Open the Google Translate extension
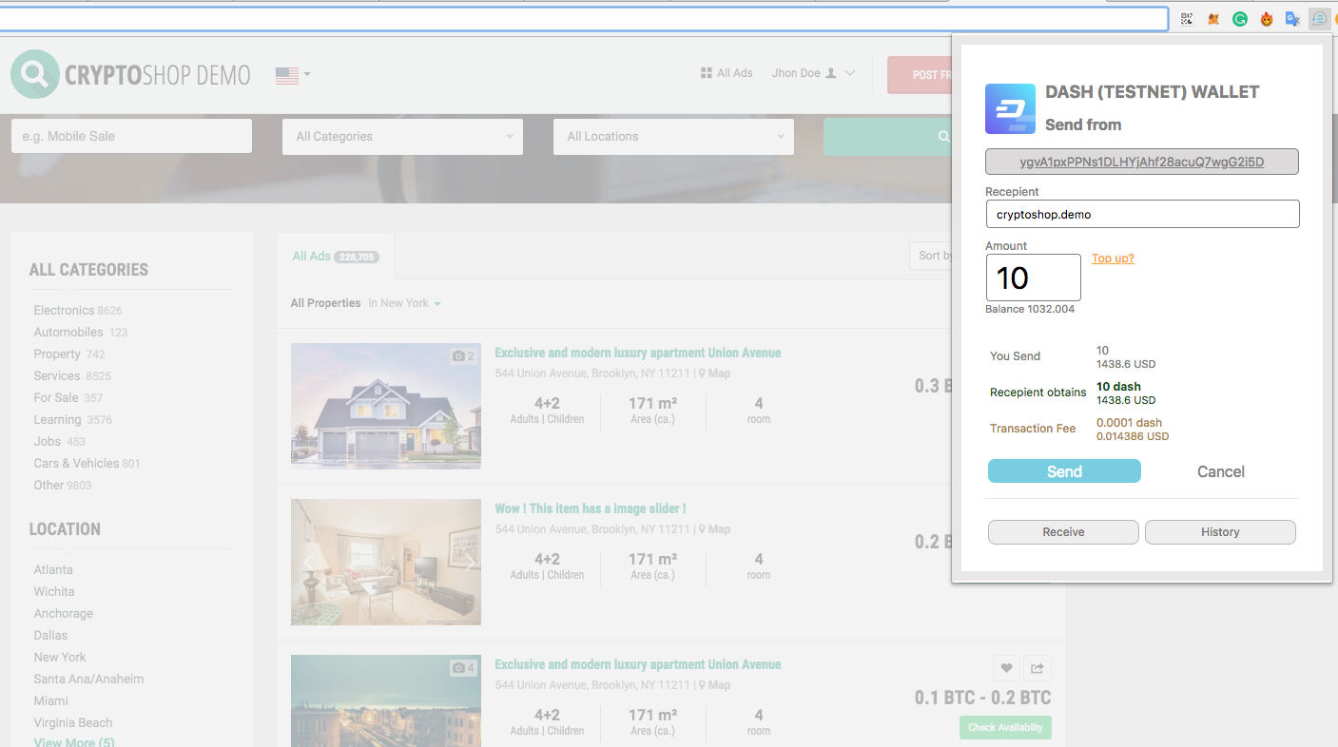 pyautogui.click(x=1293, y=19)
